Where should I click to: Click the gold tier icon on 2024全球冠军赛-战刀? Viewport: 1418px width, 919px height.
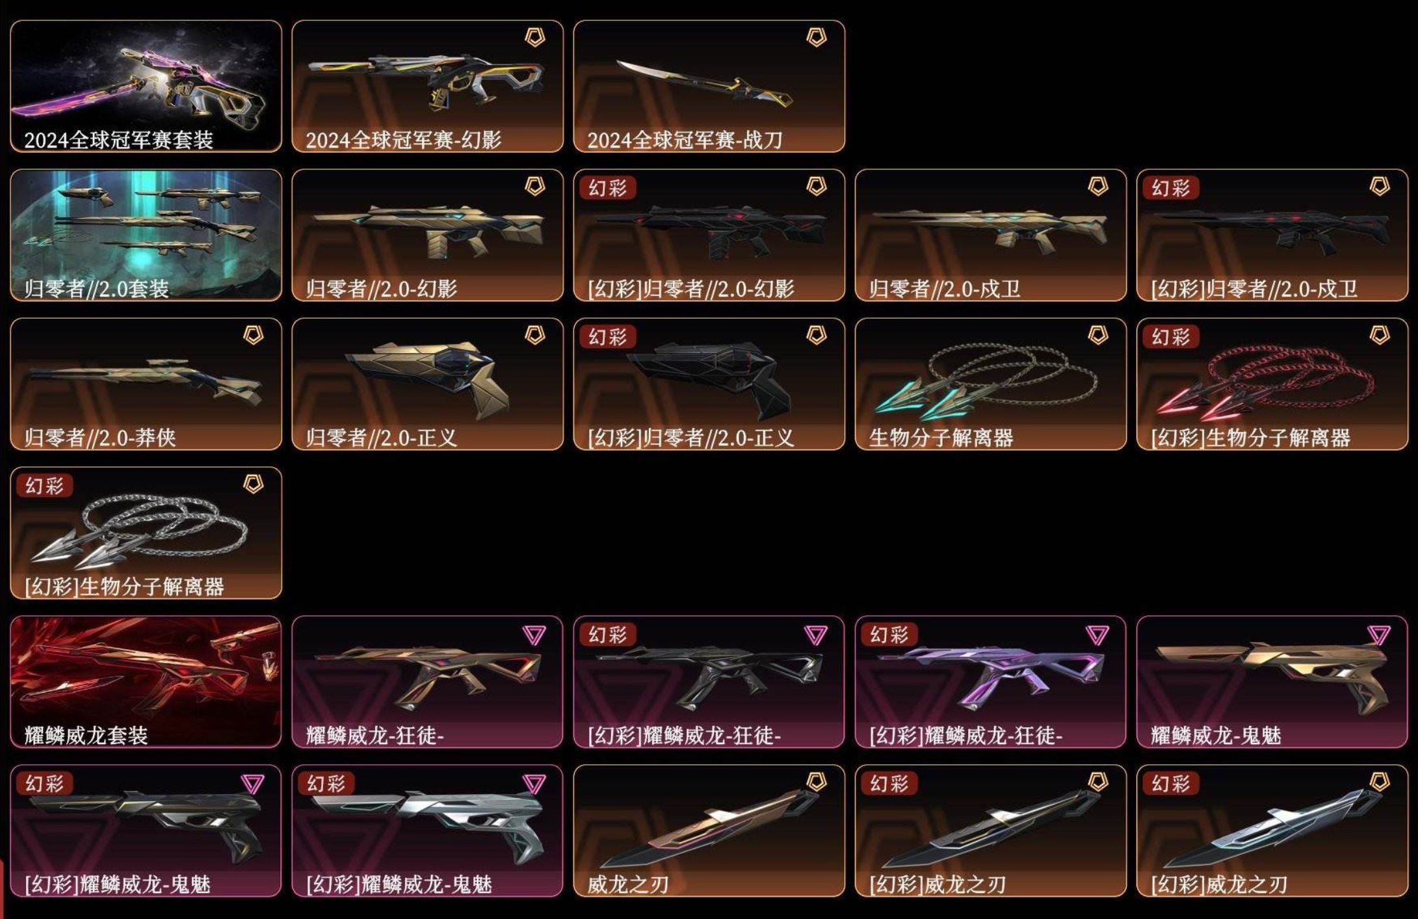pyautogui.click(x=816, y=37)
